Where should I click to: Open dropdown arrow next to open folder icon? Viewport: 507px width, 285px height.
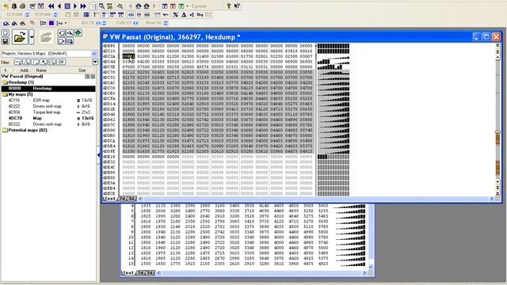(x=32, y=37)
